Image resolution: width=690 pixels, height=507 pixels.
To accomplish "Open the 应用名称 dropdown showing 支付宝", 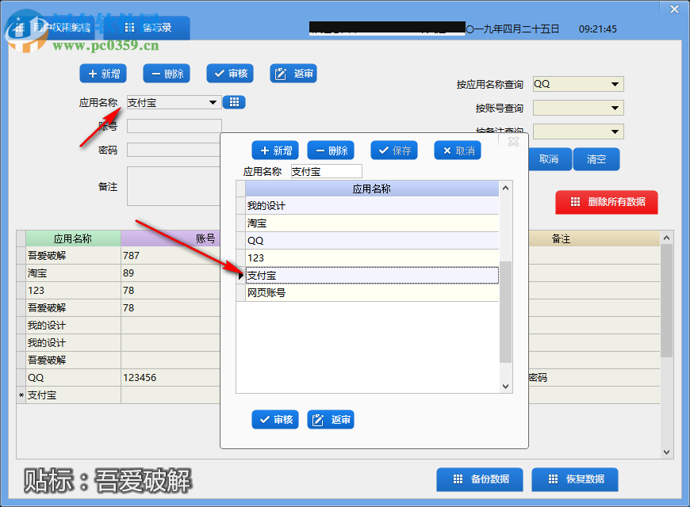I will pos(211,102).
